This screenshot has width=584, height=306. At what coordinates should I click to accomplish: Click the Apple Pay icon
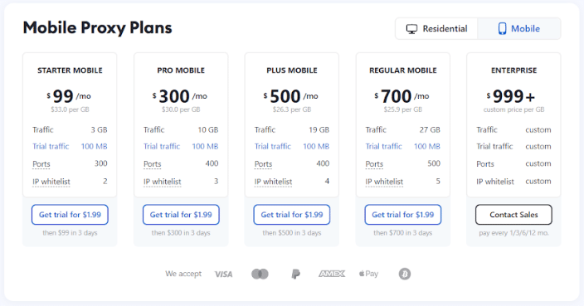pos(368,274)
